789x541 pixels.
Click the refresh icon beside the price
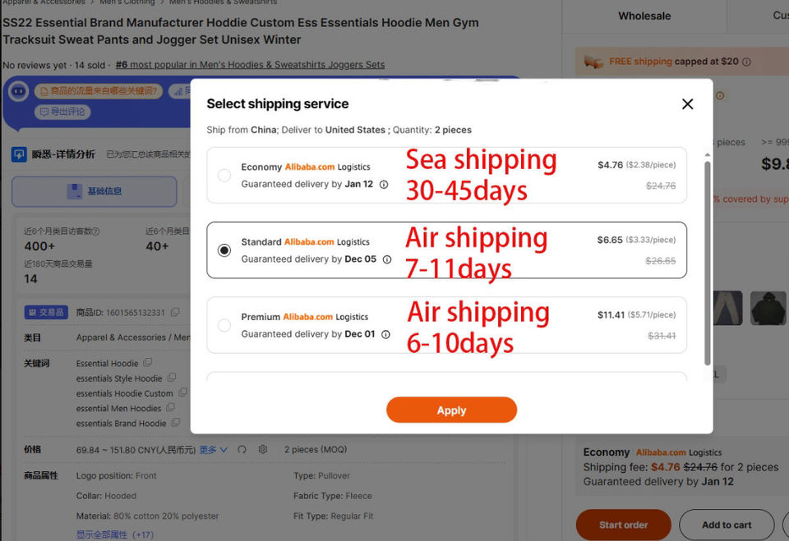[x=242, y=450]
